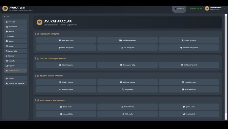Screen dimensions: 228x129
Task: Open the Harç Hesaplama tool
Action: coord(66,40)
